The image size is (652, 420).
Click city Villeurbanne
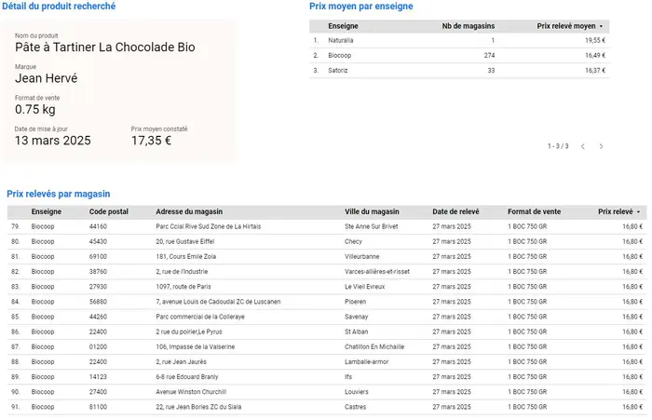tap(362, 257)
